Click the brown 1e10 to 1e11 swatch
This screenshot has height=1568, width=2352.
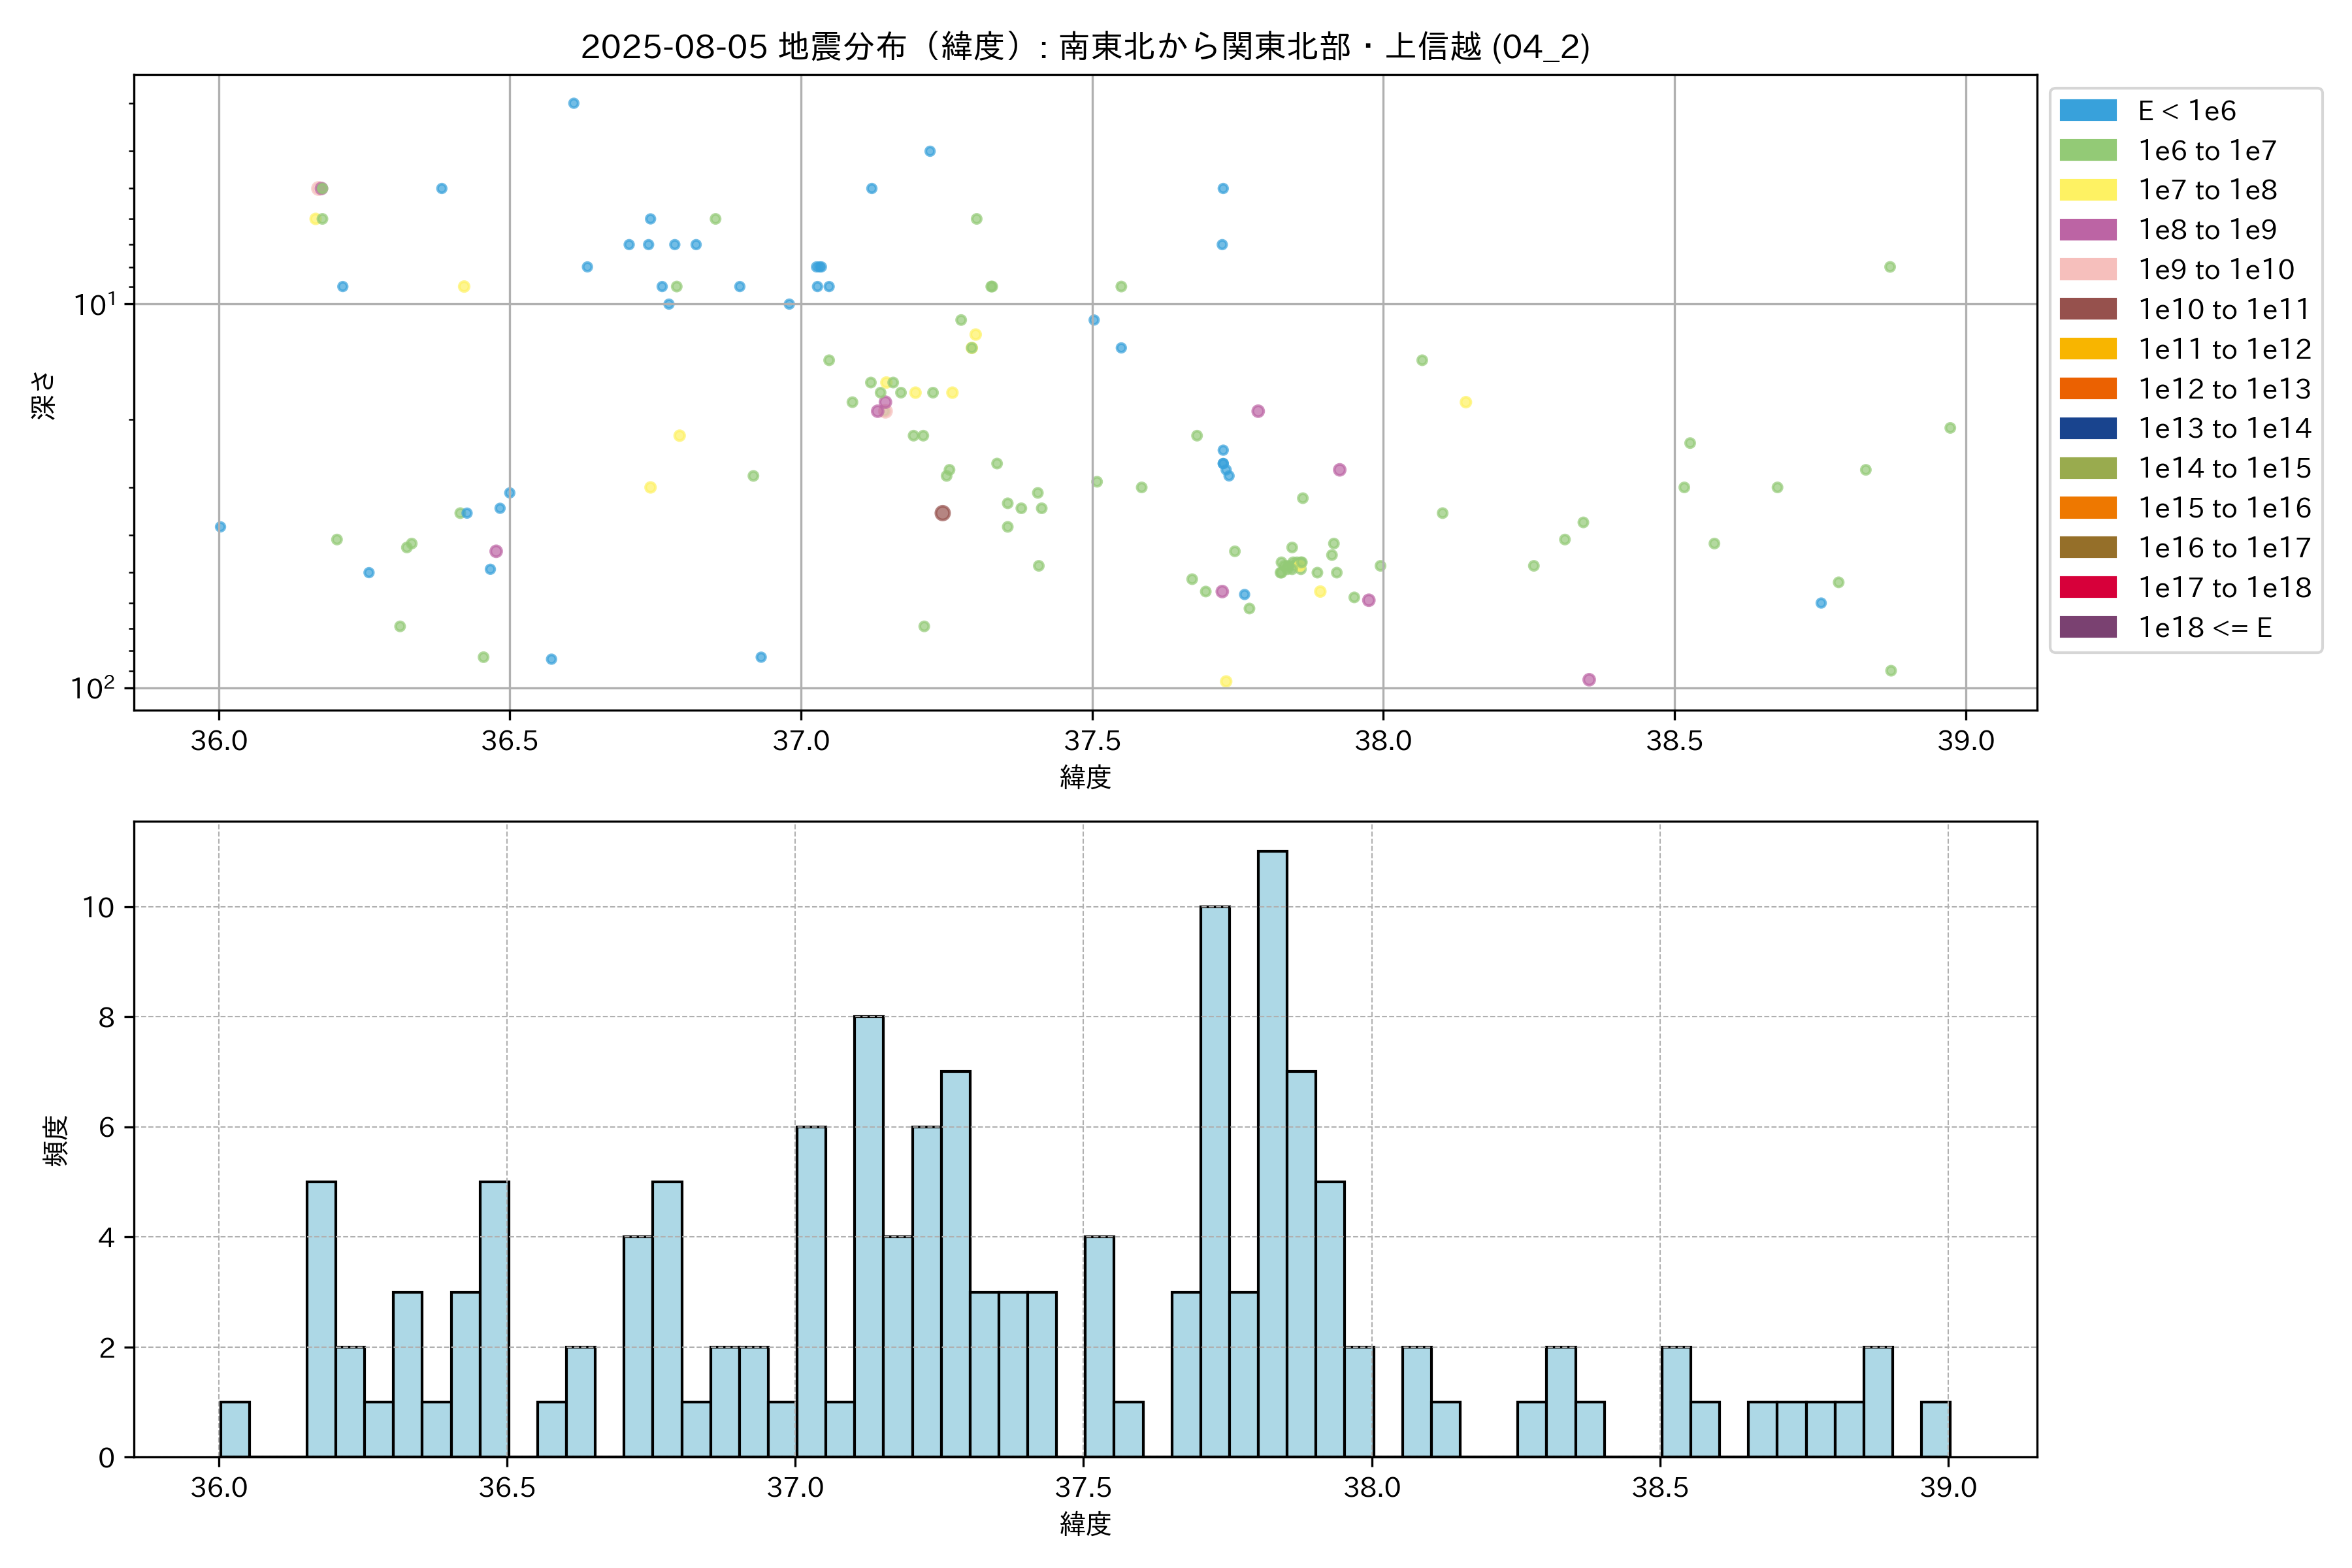[x=2087, y=309]
